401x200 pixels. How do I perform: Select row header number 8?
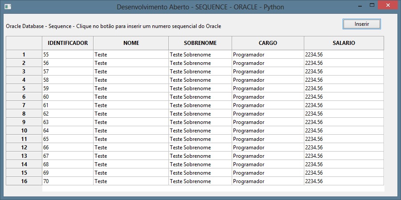click(24, 114)
